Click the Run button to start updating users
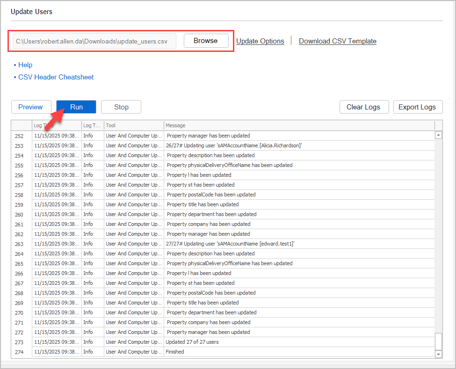 (x=76, y=107)
